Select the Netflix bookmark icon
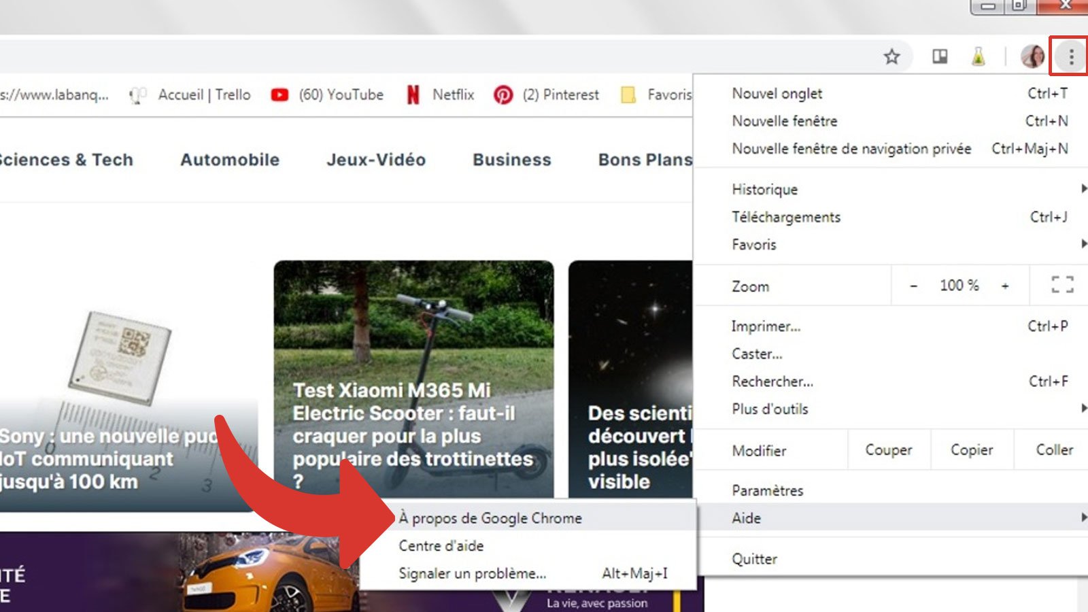1088x612 pixels. pos(413,95)
